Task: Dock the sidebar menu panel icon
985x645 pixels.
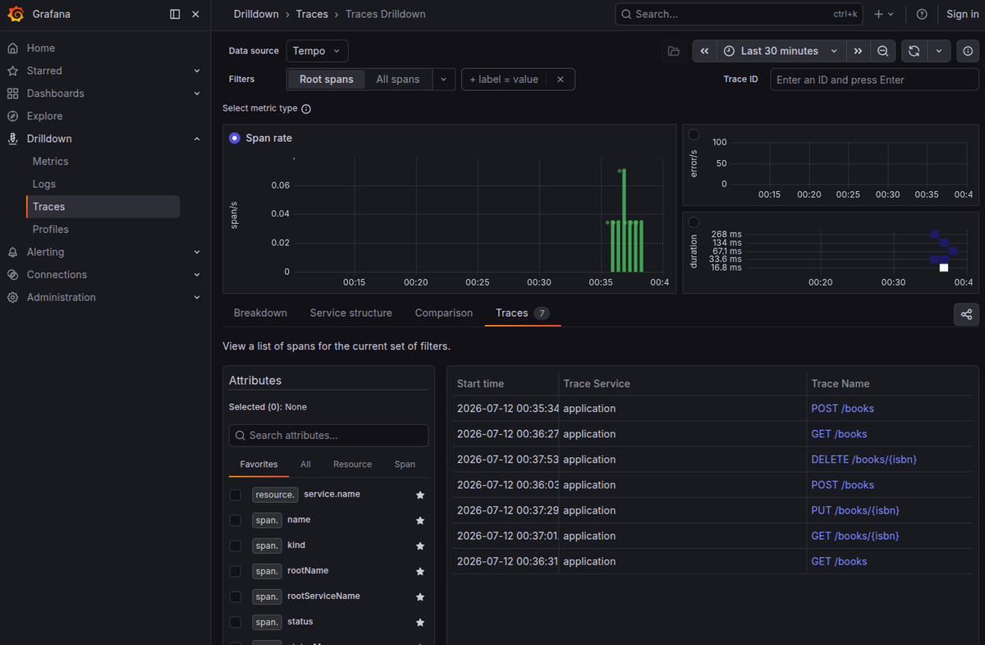Action: pos(175,14)
